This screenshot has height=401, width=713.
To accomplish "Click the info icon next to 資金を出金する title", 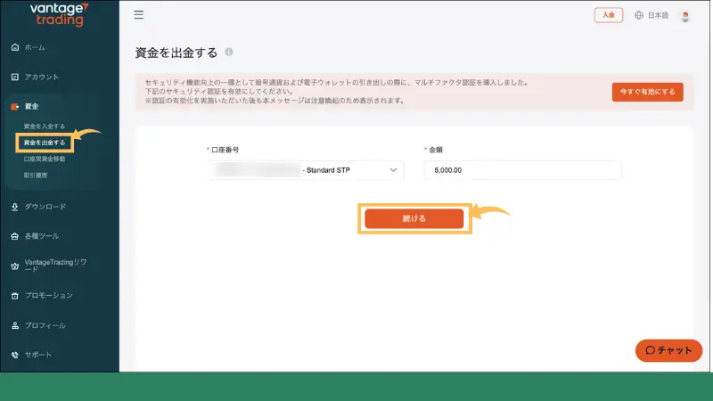I will [x=229, y=52].
